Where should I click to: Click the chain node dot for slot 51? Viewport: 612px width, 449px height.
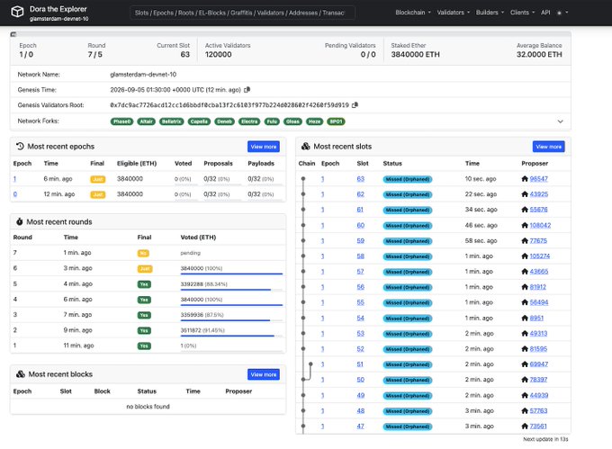(310, 364)
